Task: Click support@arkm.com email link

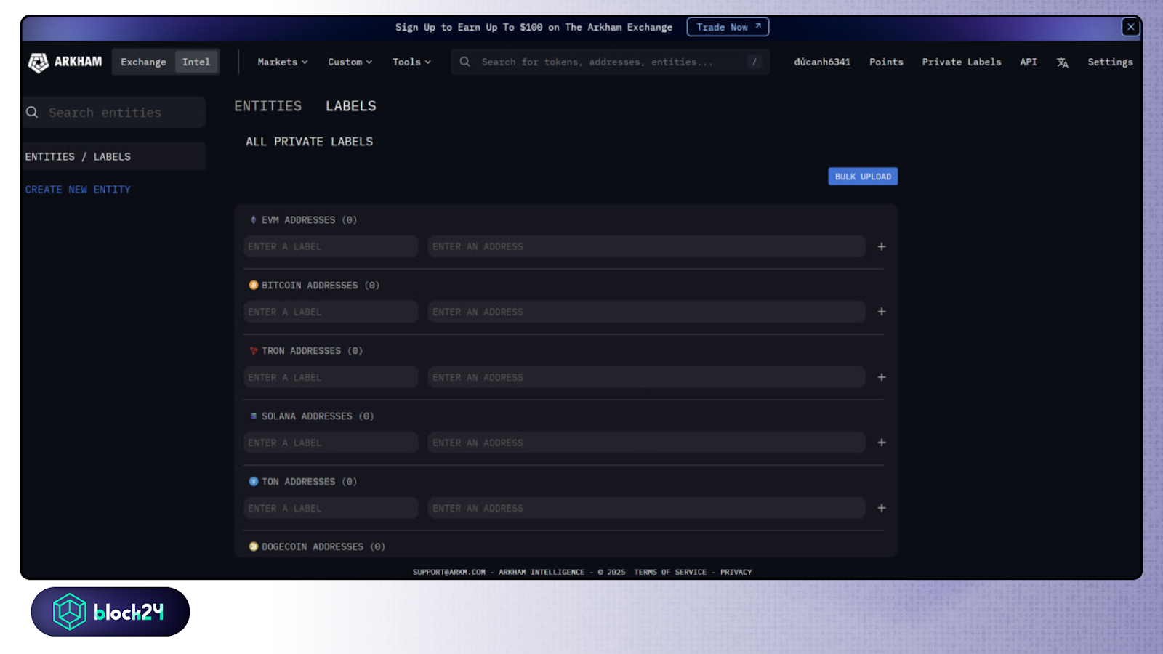Action: click(449, 572)
